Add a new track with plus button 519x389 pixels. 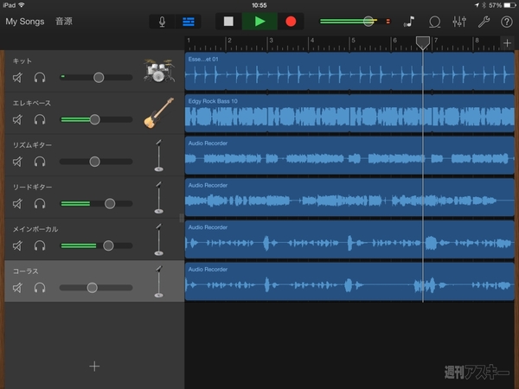point(94,366)
